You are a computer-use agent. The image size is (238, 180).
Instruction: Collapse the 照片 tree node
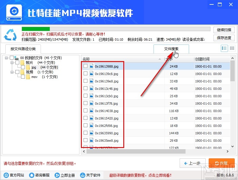pos(12,63)
